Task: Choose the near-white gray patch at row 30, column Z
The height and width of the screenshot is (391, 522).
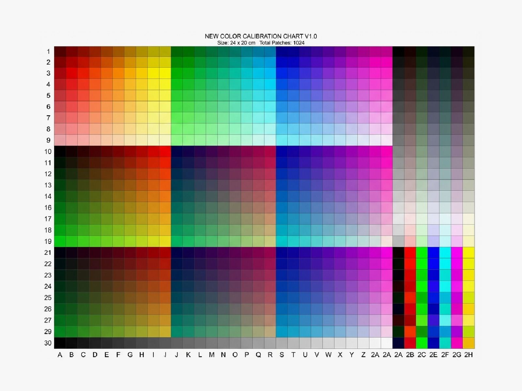Action: pos(363,343)
